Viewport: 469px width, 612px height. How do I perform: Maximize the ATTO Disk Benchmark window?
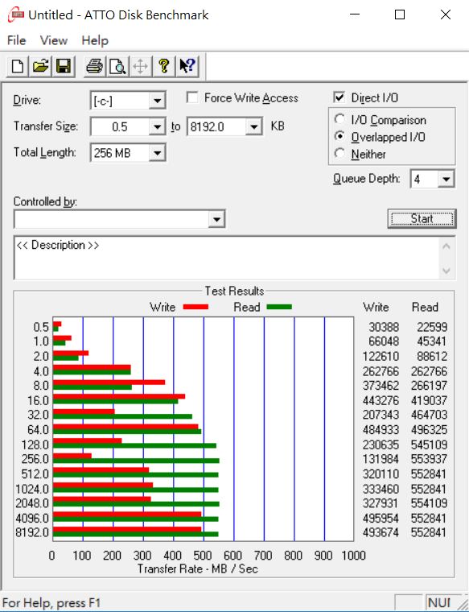pos(400,14)
